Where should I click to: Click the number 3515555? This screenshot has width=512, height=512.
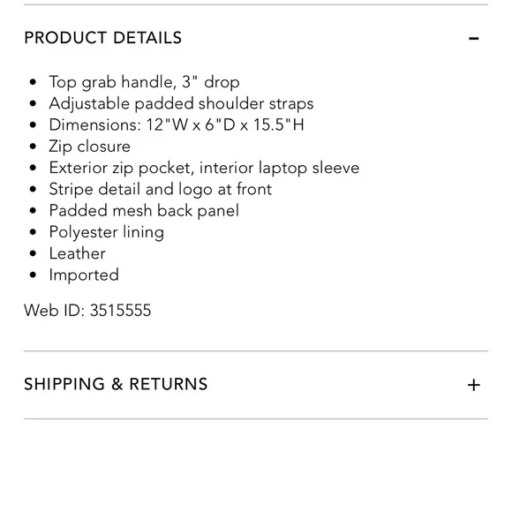pos(120,310)
